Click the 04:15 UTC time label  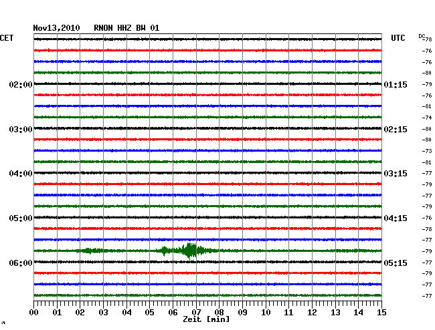[396, 218]
